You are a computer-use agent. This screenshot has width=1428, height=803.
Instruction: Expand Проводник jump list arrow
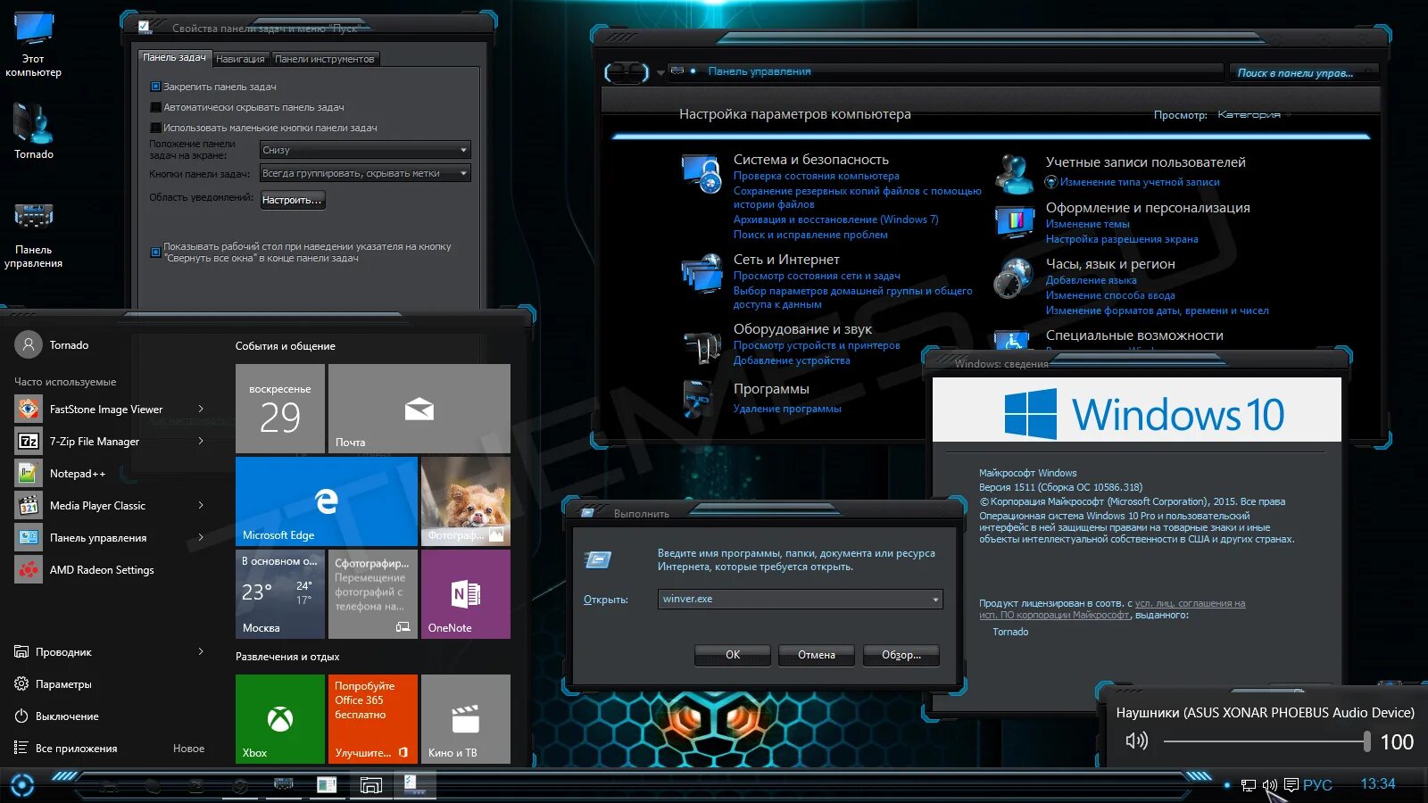(x=201, y=652)
